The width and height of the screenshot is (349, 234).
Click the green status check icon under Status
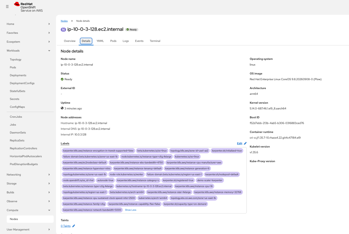pos(62,79)
